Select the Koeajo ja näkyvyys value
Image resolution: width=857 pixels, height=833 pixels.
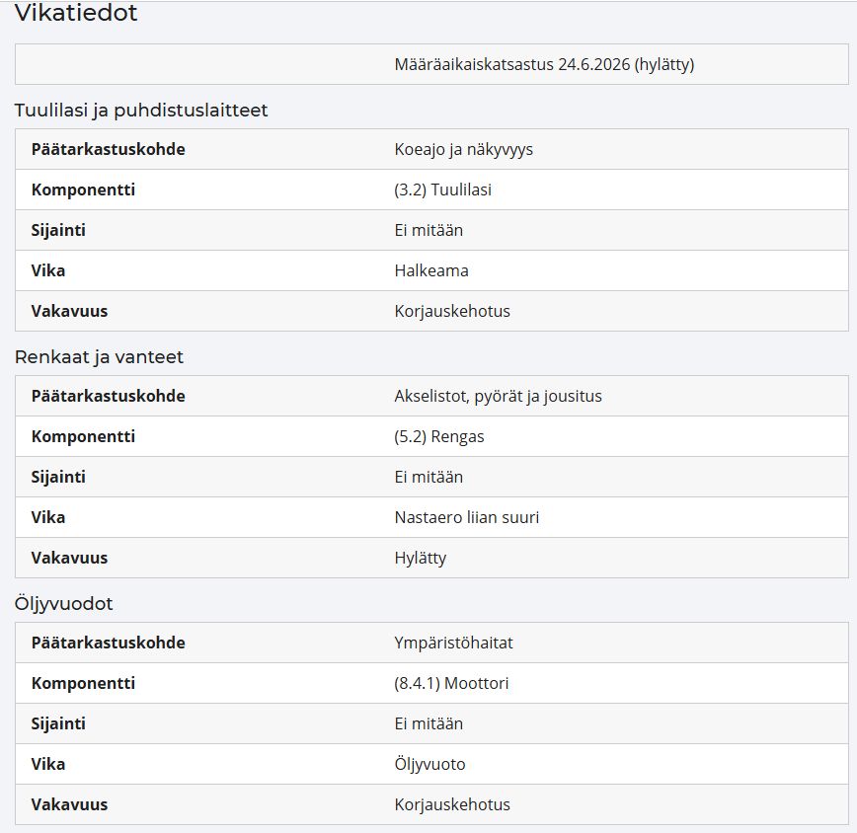pyautogui.click(x=463, y=149)
